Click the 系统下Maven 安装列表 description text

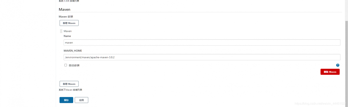click(70, 90)
